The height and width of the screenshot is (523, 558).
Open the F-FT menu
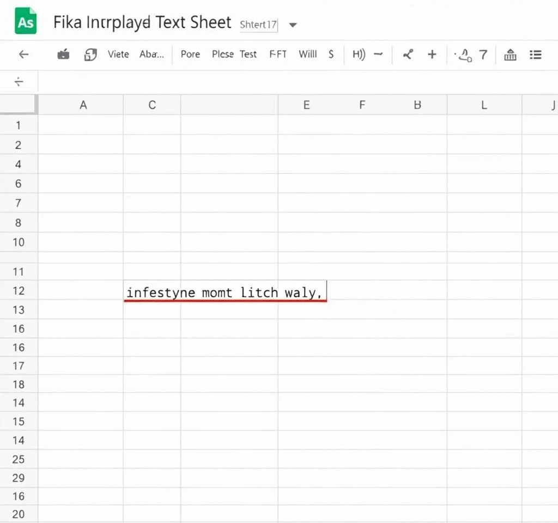(x=278, y=54)
